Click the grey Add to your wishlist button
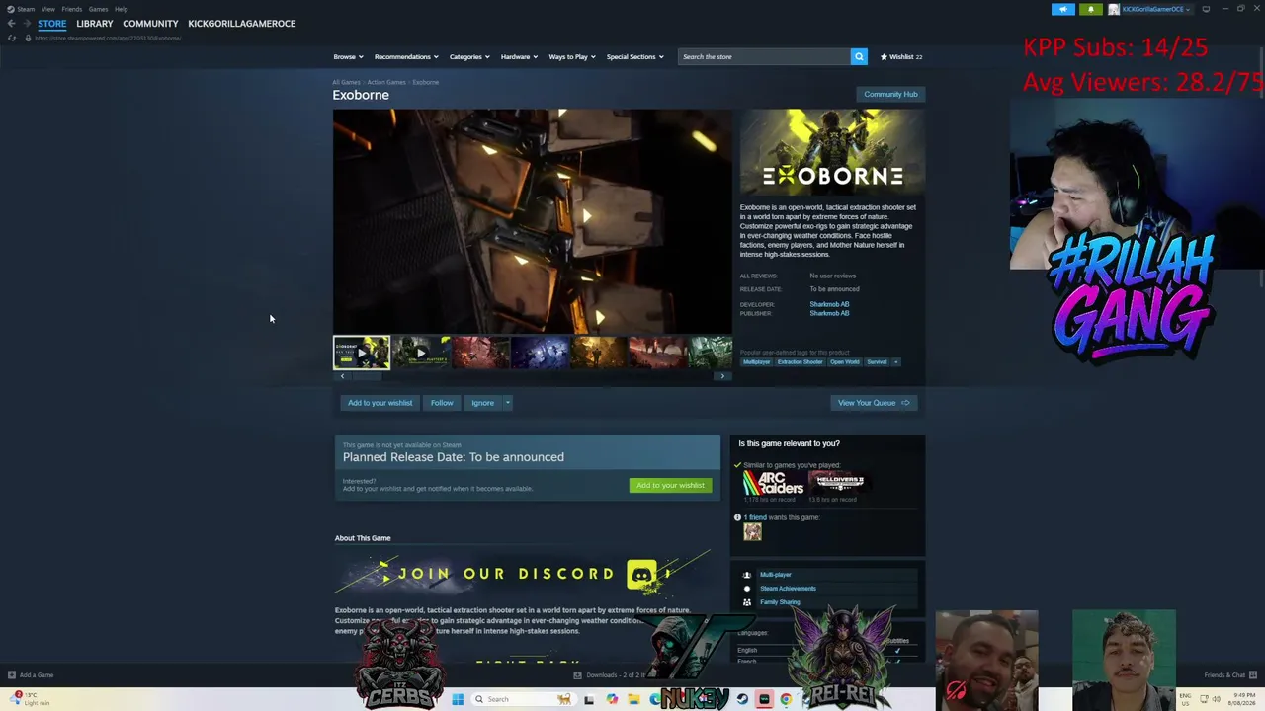The height and width of the screenshot is (711, 1265). (x=379, y=403)
